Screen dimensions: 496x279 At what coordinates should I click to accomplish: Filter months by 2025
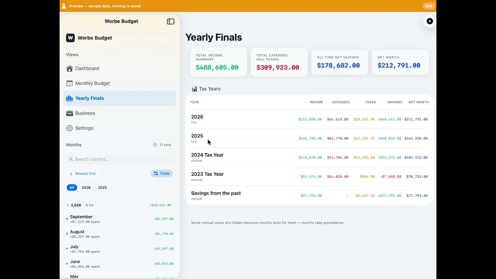coord(103,188)
